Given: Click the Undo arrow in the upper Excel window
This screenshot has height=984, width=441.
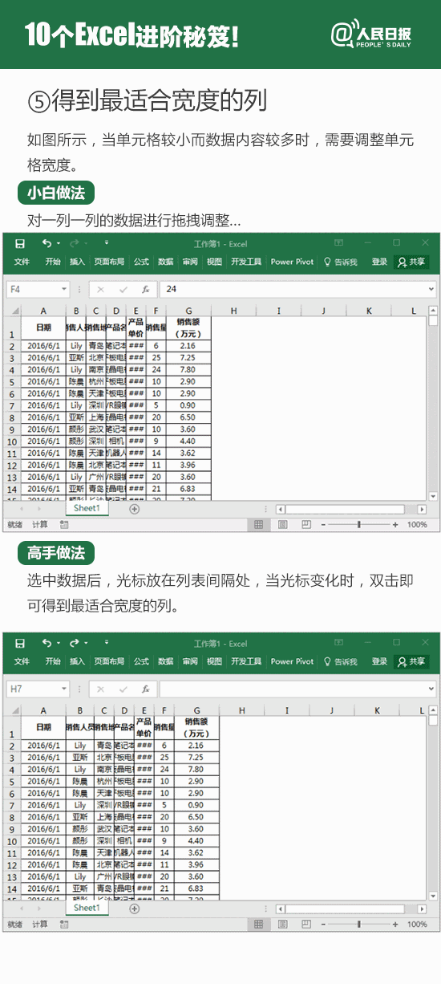Looking at the screenshot, I should 47,242.
